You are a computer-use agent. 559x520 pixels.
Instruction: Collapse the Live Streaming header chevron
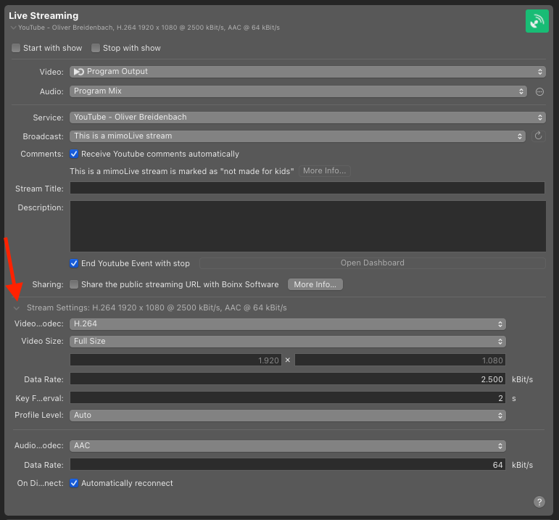[13, 28]
